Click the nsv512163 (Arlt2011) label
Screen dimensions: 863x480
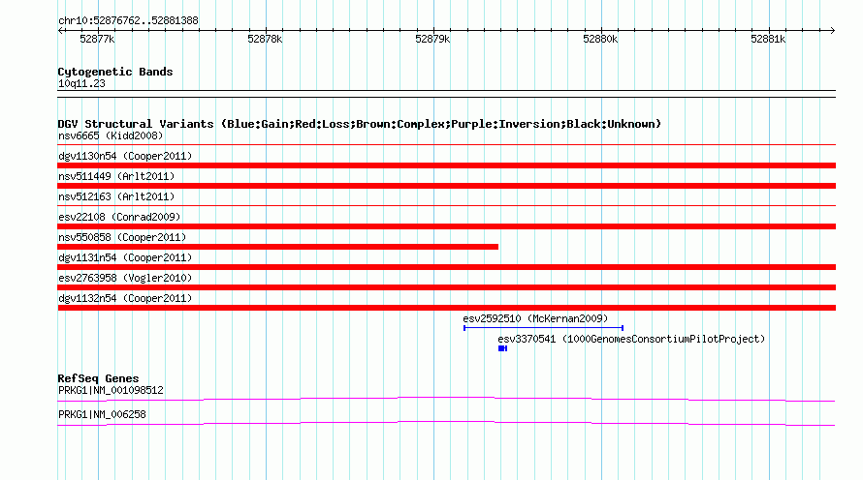116,196
